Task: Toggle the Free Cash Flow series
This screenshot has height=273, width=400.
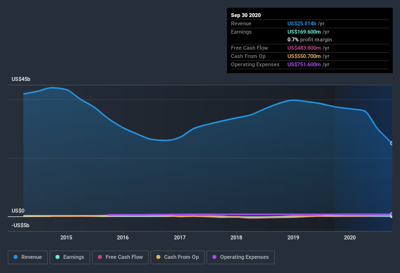Action: (x=120, y=257)
